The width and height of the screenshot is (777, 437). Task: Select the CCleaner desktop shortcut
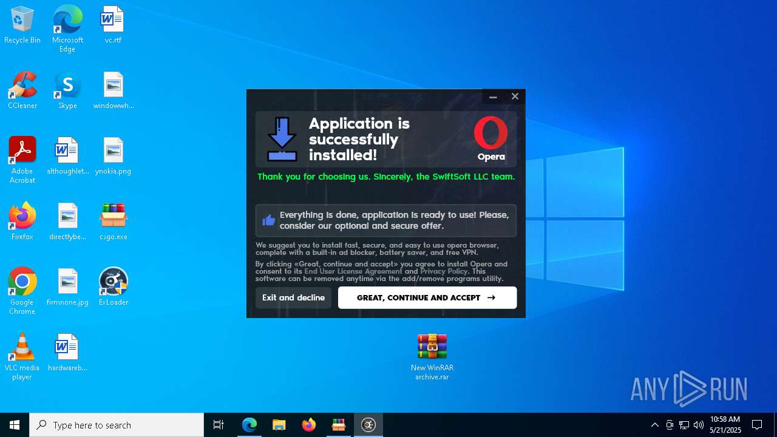[x=22, y=91]
